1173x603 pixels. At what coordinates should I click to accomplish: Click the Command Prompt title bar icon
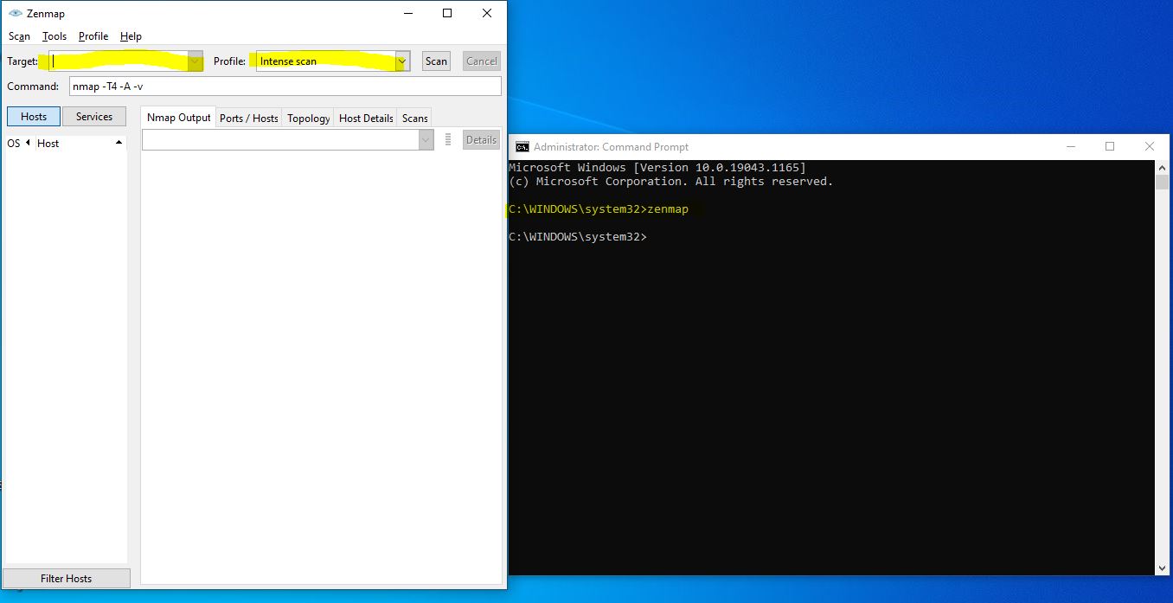(522, 147)
